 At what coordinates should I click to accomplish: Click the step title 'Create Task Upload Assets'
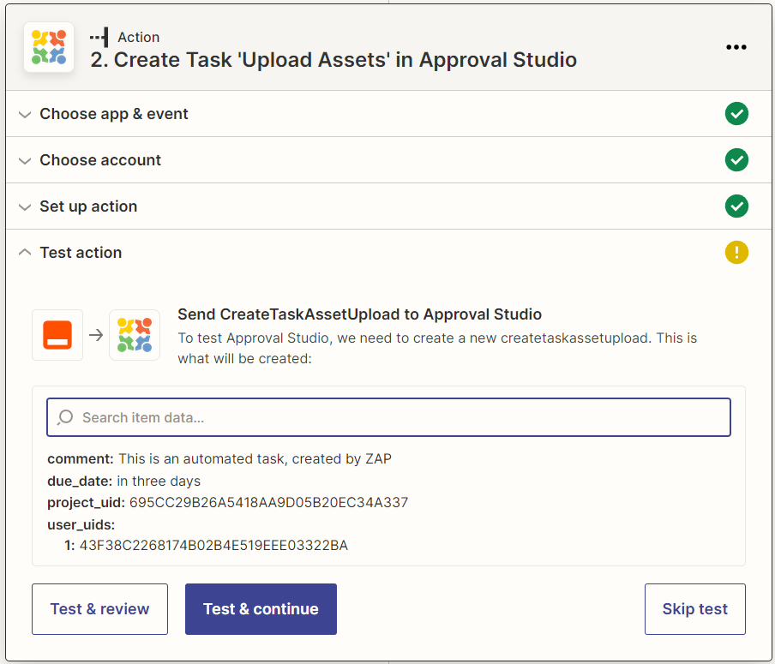[x=333, y=60]
